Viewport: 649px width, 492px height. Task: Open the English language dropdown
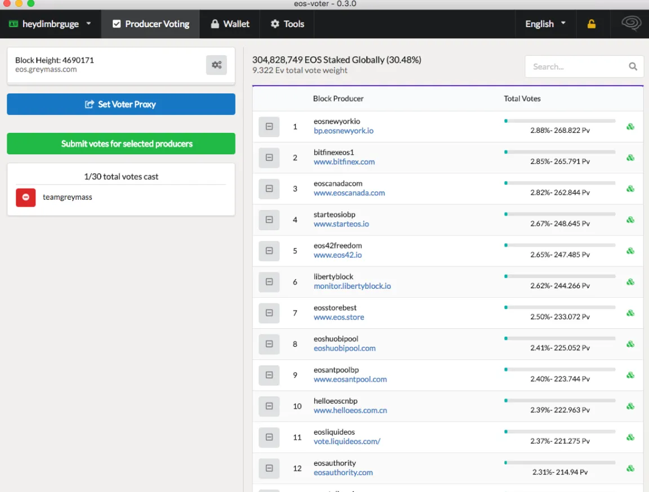[x=545, y=24]
